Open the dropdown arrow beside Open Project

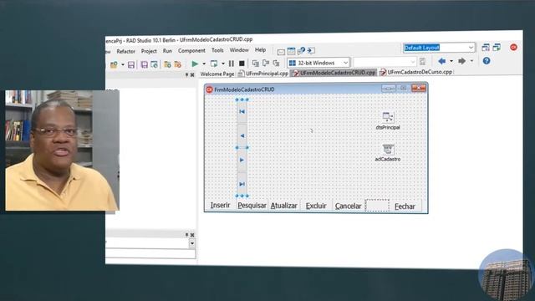[123, 64]
